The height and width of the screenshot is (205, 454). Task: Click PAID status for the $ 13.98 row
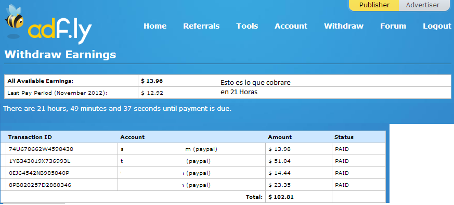(x=342, y=149)
